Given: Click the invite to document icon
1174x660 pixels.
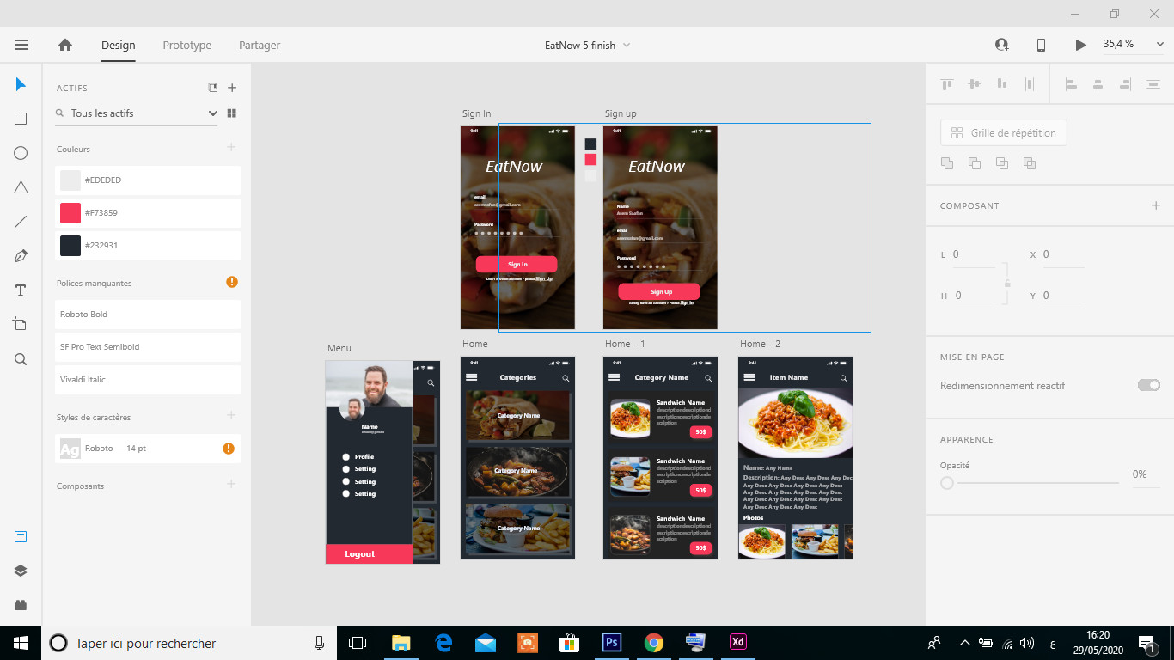Looking at the screenshot, I should point(1001,45).
